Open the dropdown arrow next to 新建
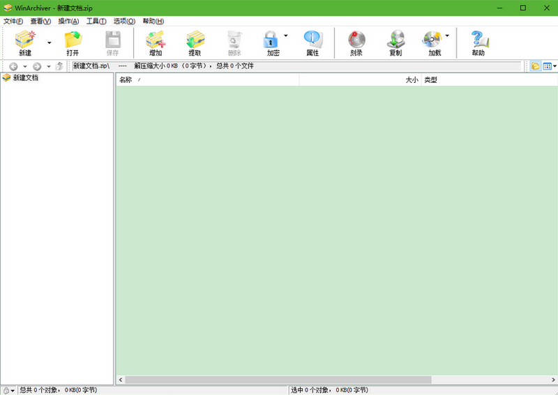The width and height of the screenshot is (558, 395). pyautogui.click(x=49, y=43)
